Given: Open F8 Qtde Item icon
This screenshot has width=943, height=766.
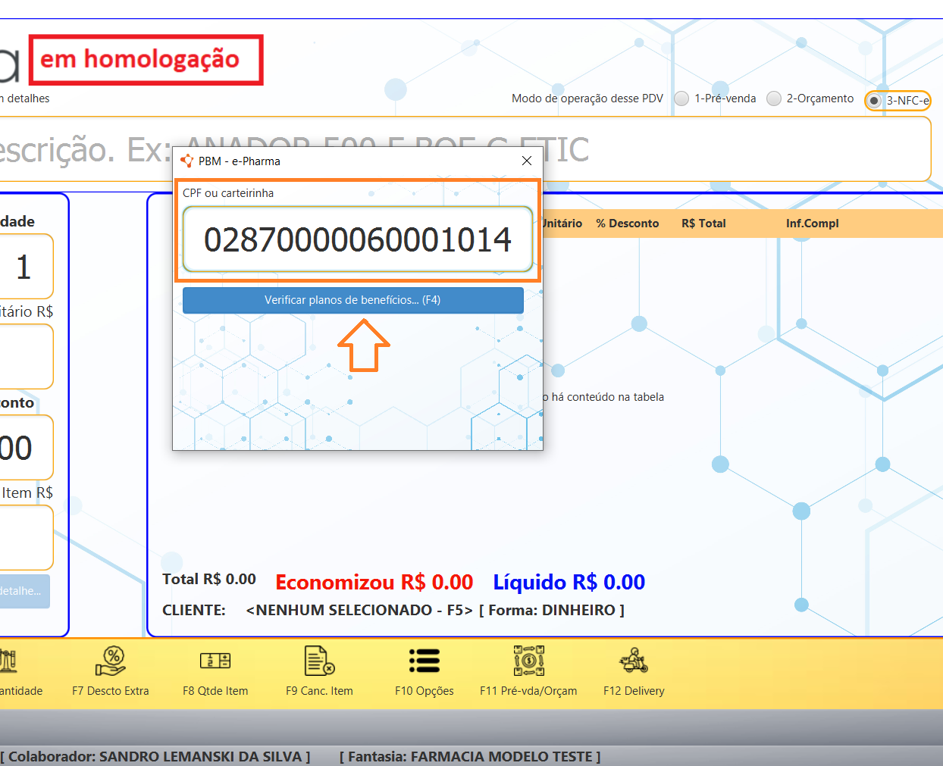Looking at the screenshot, I should click(x=215, y=661).
